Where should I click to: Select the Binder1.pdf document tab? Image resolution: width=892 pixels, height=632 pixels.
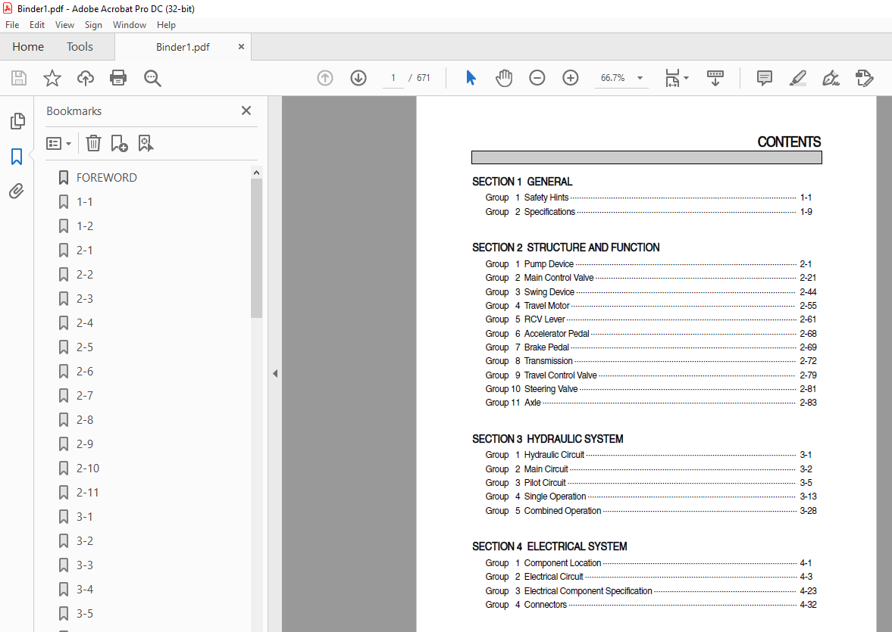coord(183,47)
